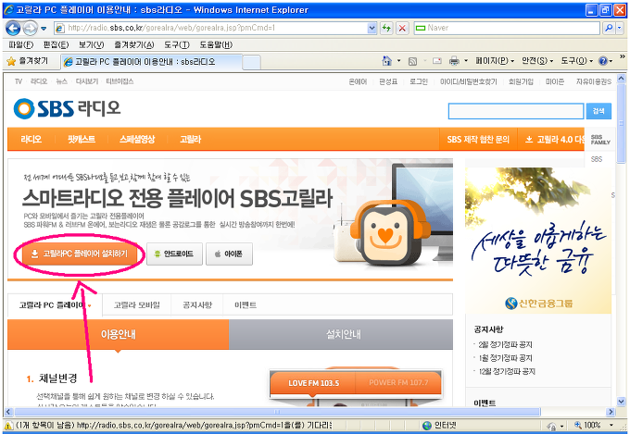Click the 다시보기 top link
The image size is (630, 434).
coord(87,81)
